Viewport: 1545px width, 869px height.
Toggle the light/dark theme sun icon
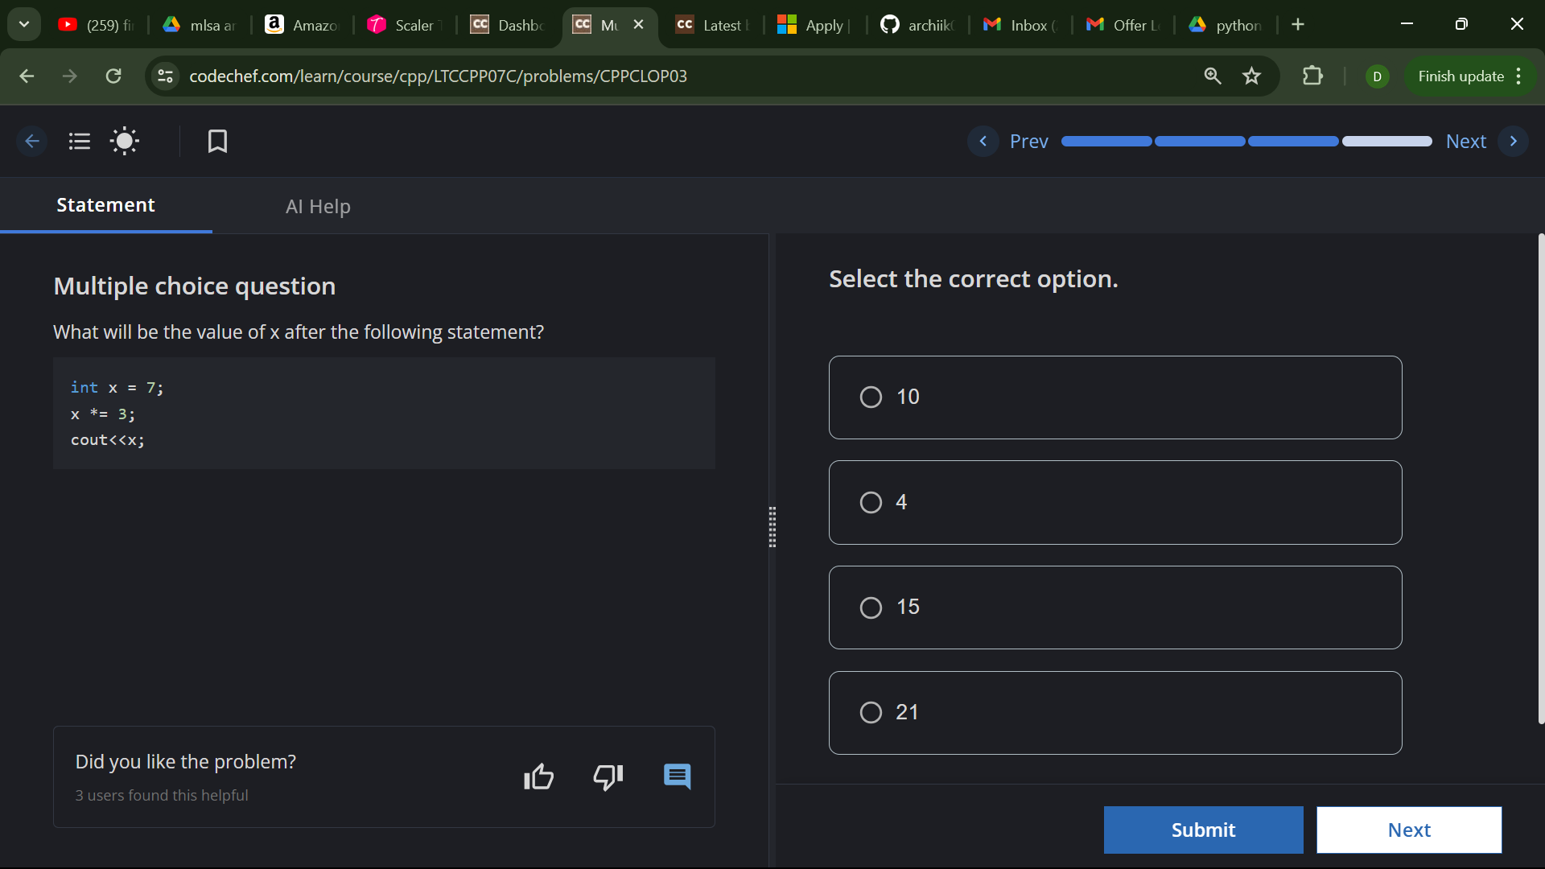pos(125,142)
